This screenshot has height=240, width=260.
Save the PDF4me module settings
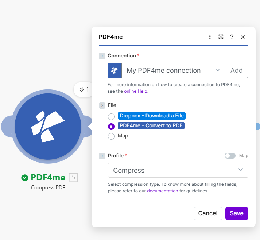tap(237, 213)
